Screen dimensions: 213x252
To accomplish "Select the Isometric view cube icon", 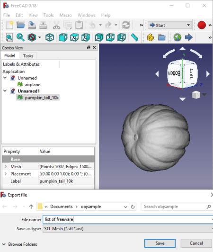I will (50, 37).
